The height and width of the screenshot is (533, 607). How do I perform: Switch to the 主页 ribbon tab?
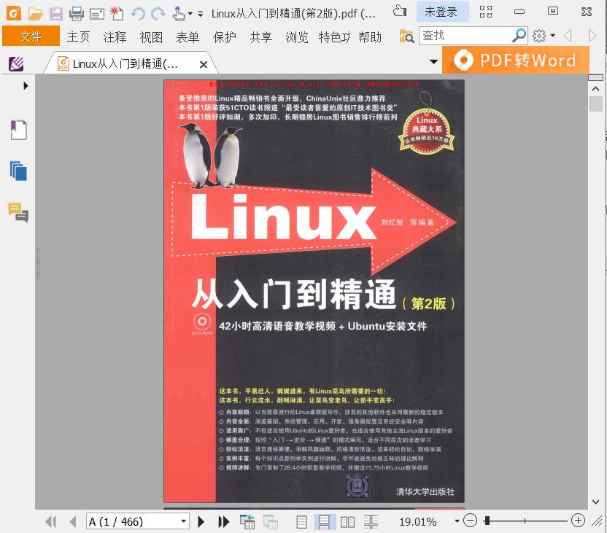[x=79, y=36]
